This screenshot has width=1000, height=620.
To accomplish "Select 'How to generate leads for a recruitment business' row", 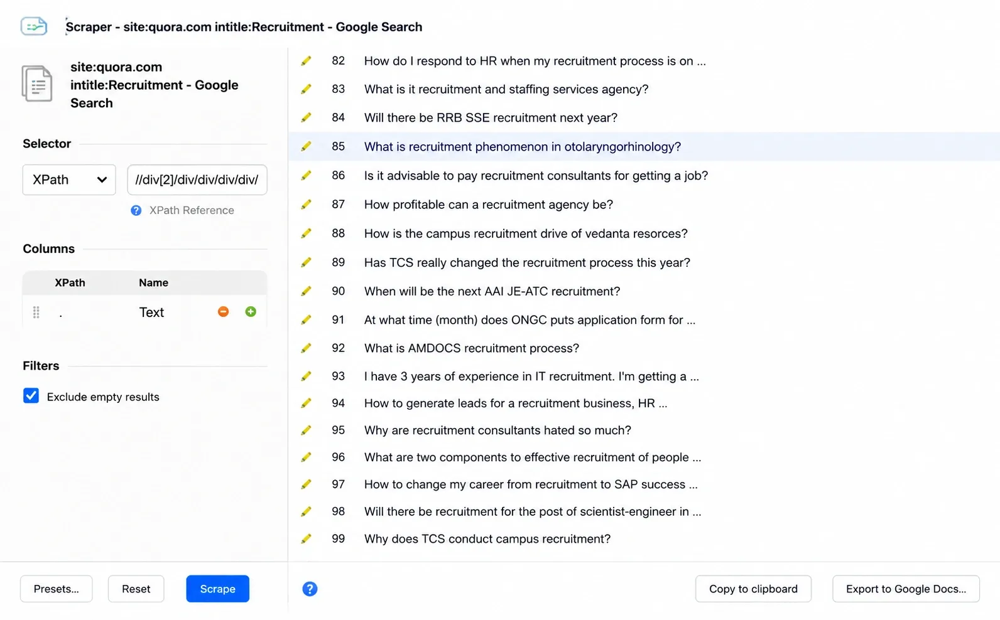I will pos(644,404).
